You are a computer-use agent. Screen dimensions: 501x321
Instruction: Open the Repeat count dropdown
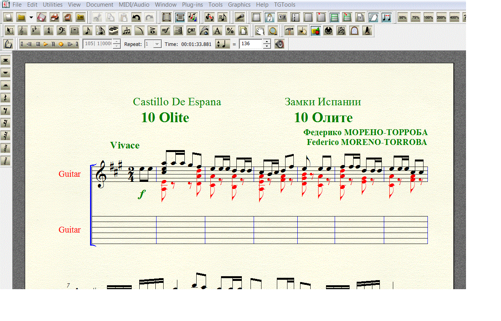point(157,44)
